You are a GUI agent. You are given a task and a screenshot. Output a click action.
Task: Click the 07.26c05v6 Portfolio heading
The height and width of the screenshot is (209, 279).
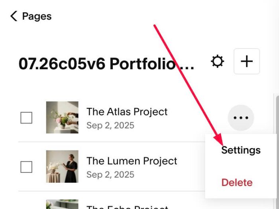tap(106, 64)
